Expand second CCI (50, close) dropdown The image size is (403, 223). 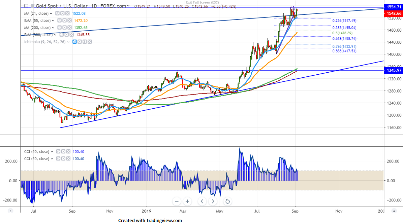(x=52, y=159)
